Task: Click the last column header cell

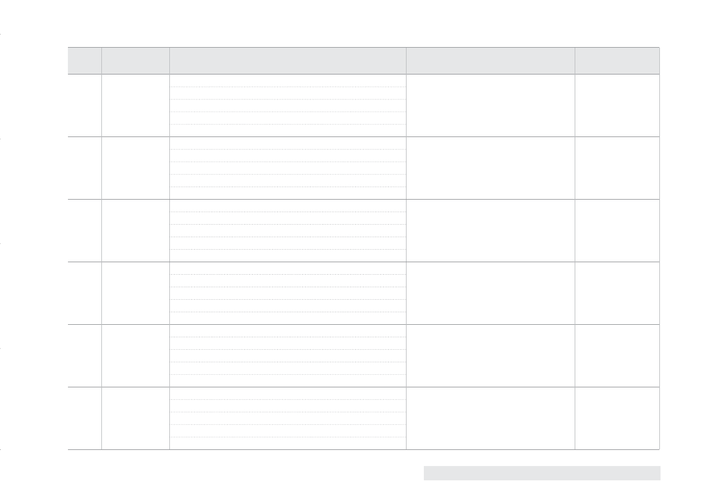Action: coord(617,61)
